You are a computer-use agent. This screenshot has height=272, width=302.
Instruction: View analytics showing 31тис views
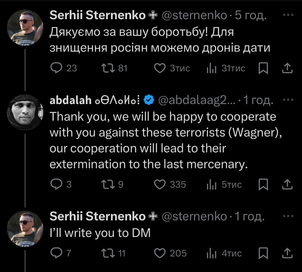point(212,69)
